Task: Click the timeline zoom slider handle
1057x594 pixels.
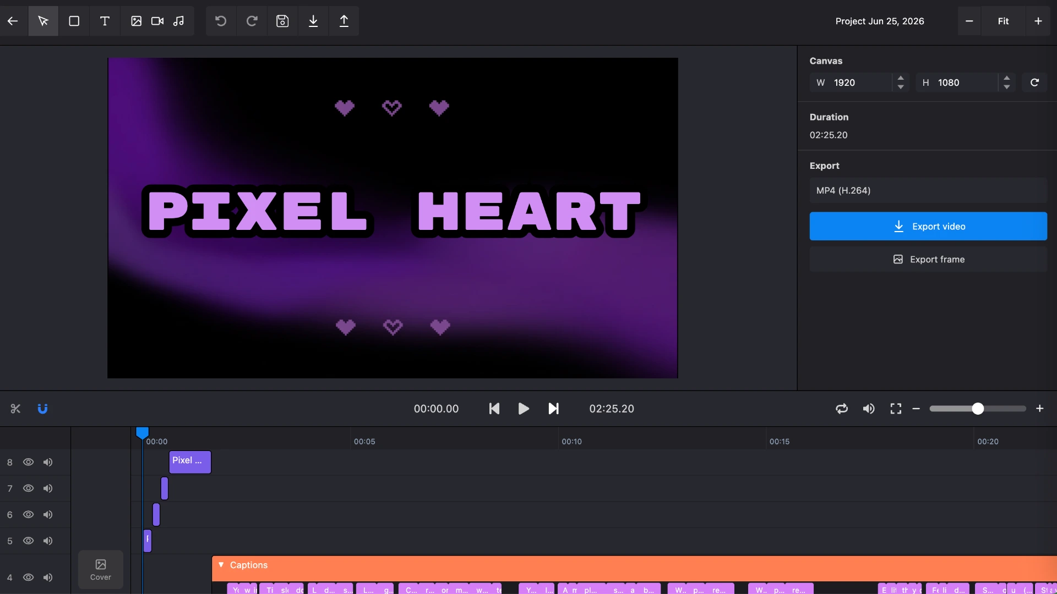Action: click(x=978, y=409)
